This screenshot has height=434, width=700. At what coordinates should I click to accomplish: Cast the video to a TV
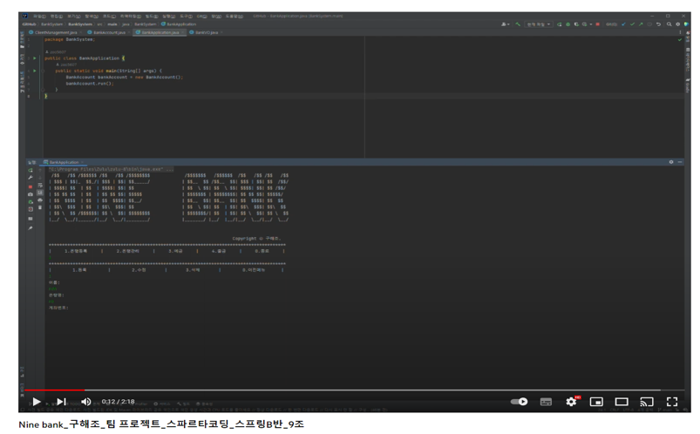[x=647, y=402]
